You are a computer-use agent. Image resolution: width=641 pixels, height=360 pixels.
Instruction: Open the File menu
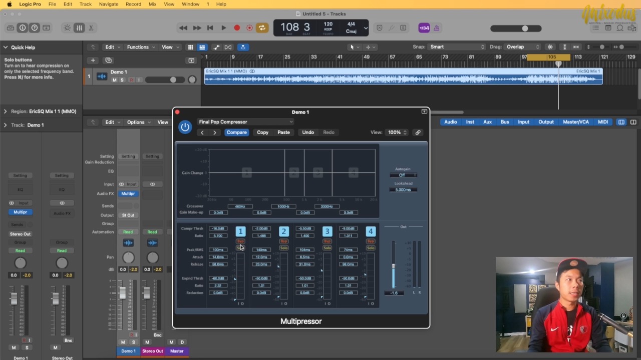(52, 4)
